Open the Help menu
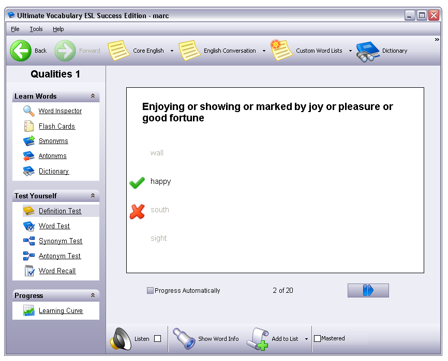Screen dimensions: 448x361 coord(58,29)
